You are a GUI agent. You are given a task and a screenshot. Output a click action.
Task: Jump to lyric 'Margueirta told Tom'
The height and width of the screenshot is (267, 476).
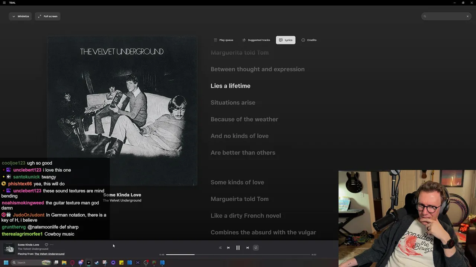pos(239,199)
